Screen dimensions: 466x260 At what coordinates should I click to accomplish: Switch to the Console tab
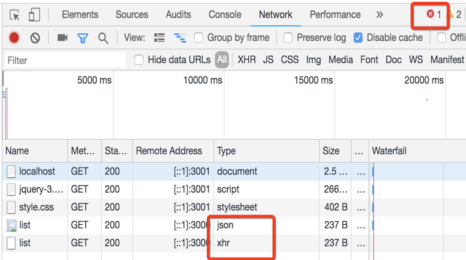tap(225, 15)
